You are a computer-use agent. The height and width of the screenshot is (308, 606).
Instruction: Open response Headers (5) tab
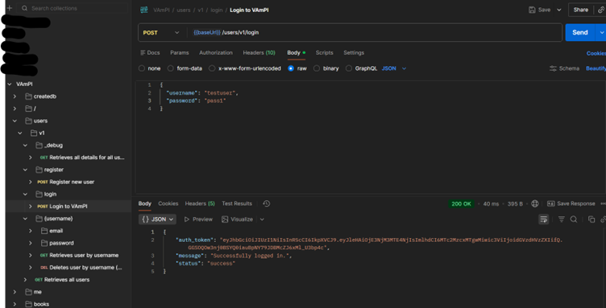[x=200, y=203]
